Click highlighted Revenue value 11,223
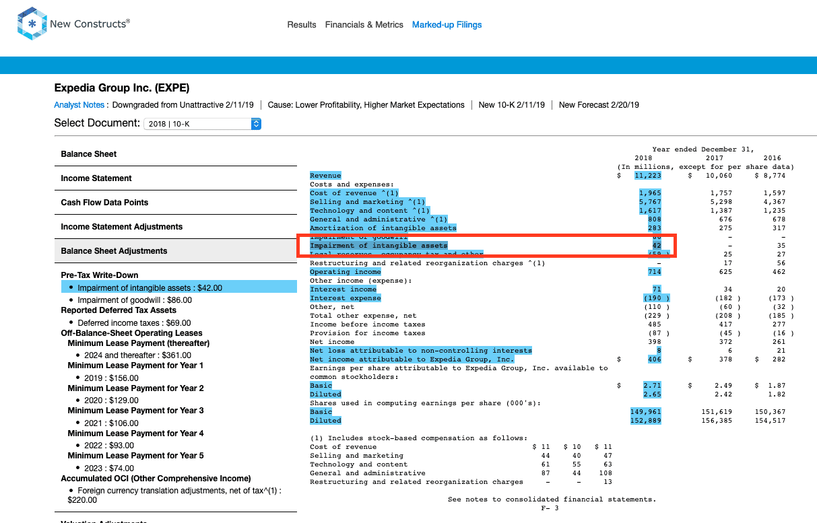Image resolution: width=817 pixels, height=523 pixels. pos(648,176)
